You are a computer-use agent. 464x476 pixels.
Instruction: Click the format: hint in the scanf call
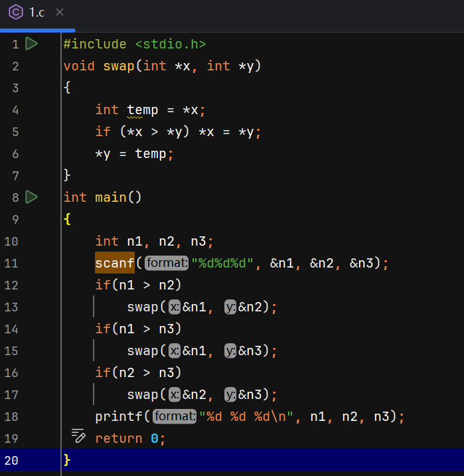pyautogui.click(x=166, y=263)
